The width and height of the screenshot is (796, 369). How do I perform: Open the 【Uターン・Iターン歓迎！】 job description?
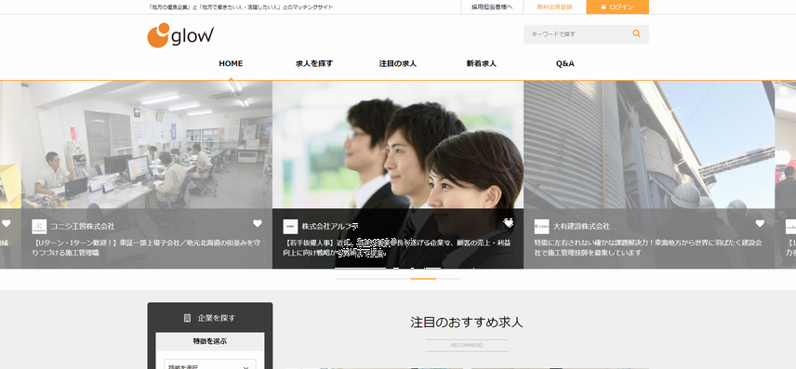coord(147,247)
